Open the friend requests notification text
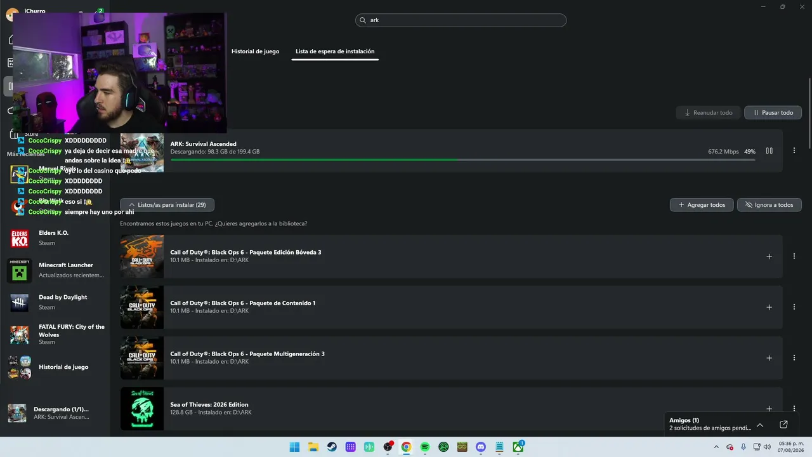Screen dimensions: 812x457 coord(710,428)
